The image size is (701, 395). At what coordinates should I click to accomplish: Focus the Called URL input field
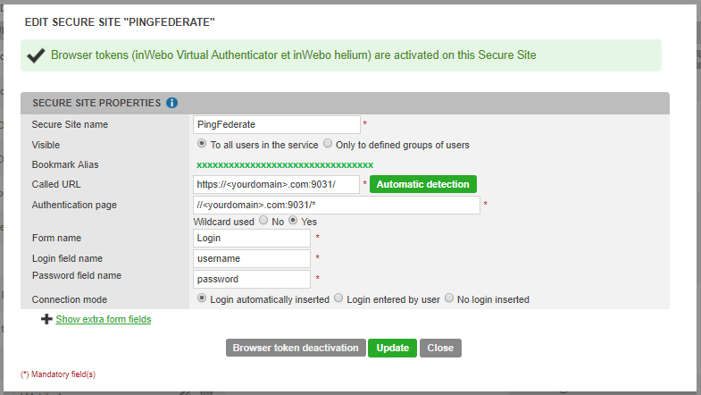[x=276, y=184]
